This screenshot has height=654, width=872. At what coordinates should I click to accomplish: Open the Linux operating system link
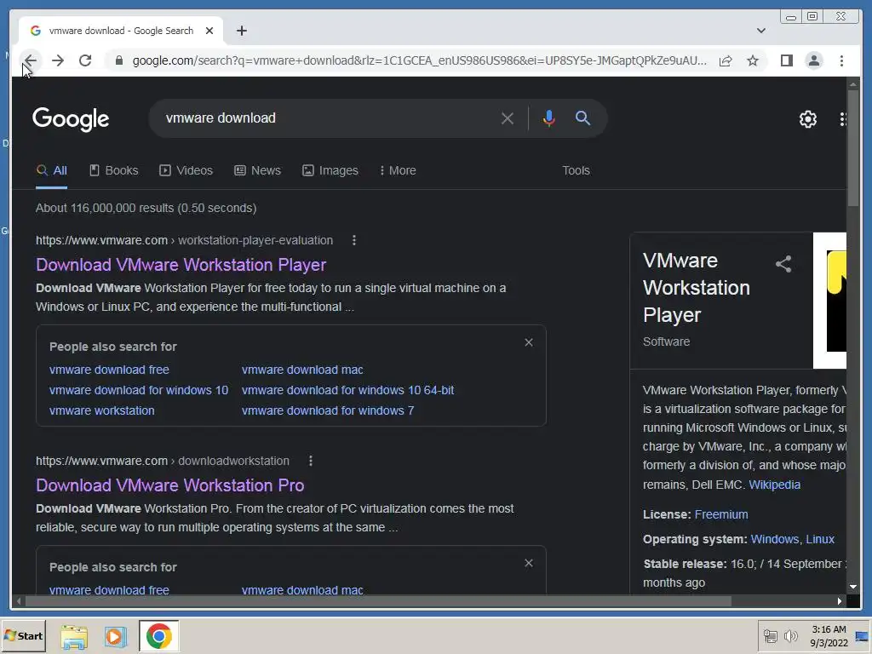click(820, 539)
